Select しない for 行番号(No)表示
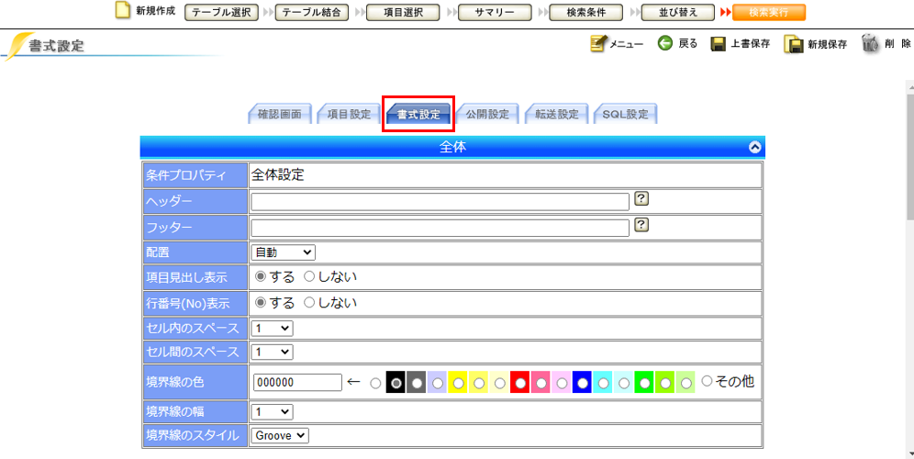The height and width of the screenshot is (459, 914). 309,303
